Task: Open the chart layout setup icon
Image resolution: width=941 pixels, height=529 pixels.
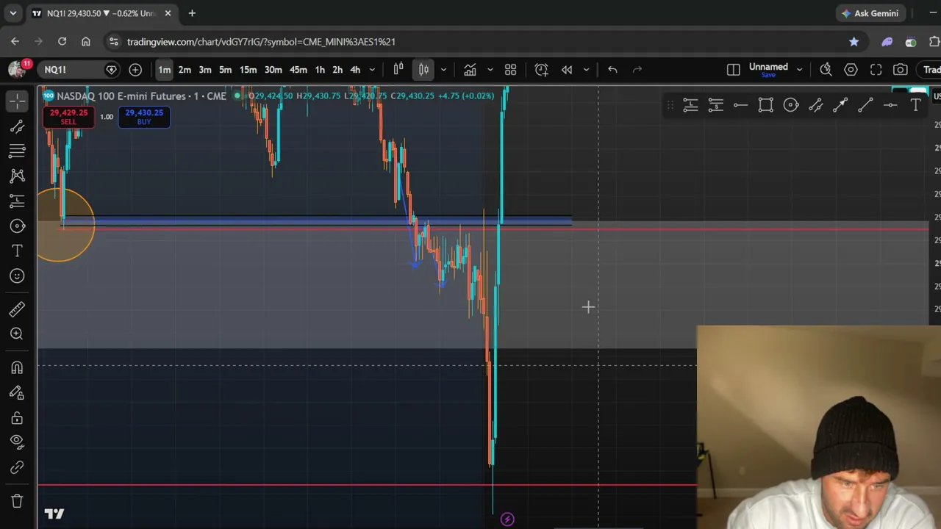Action: point(734,70)
